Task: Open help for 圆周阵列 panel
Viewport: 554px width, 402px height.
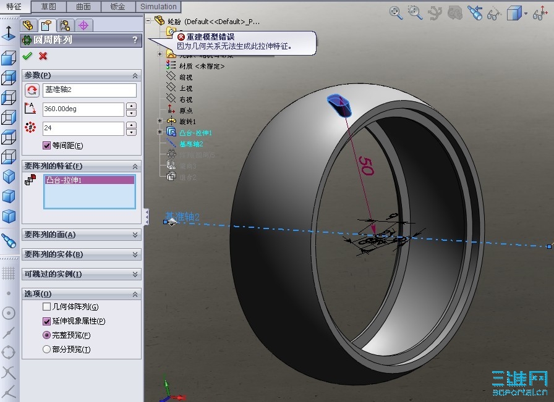Action: [135, 40]
